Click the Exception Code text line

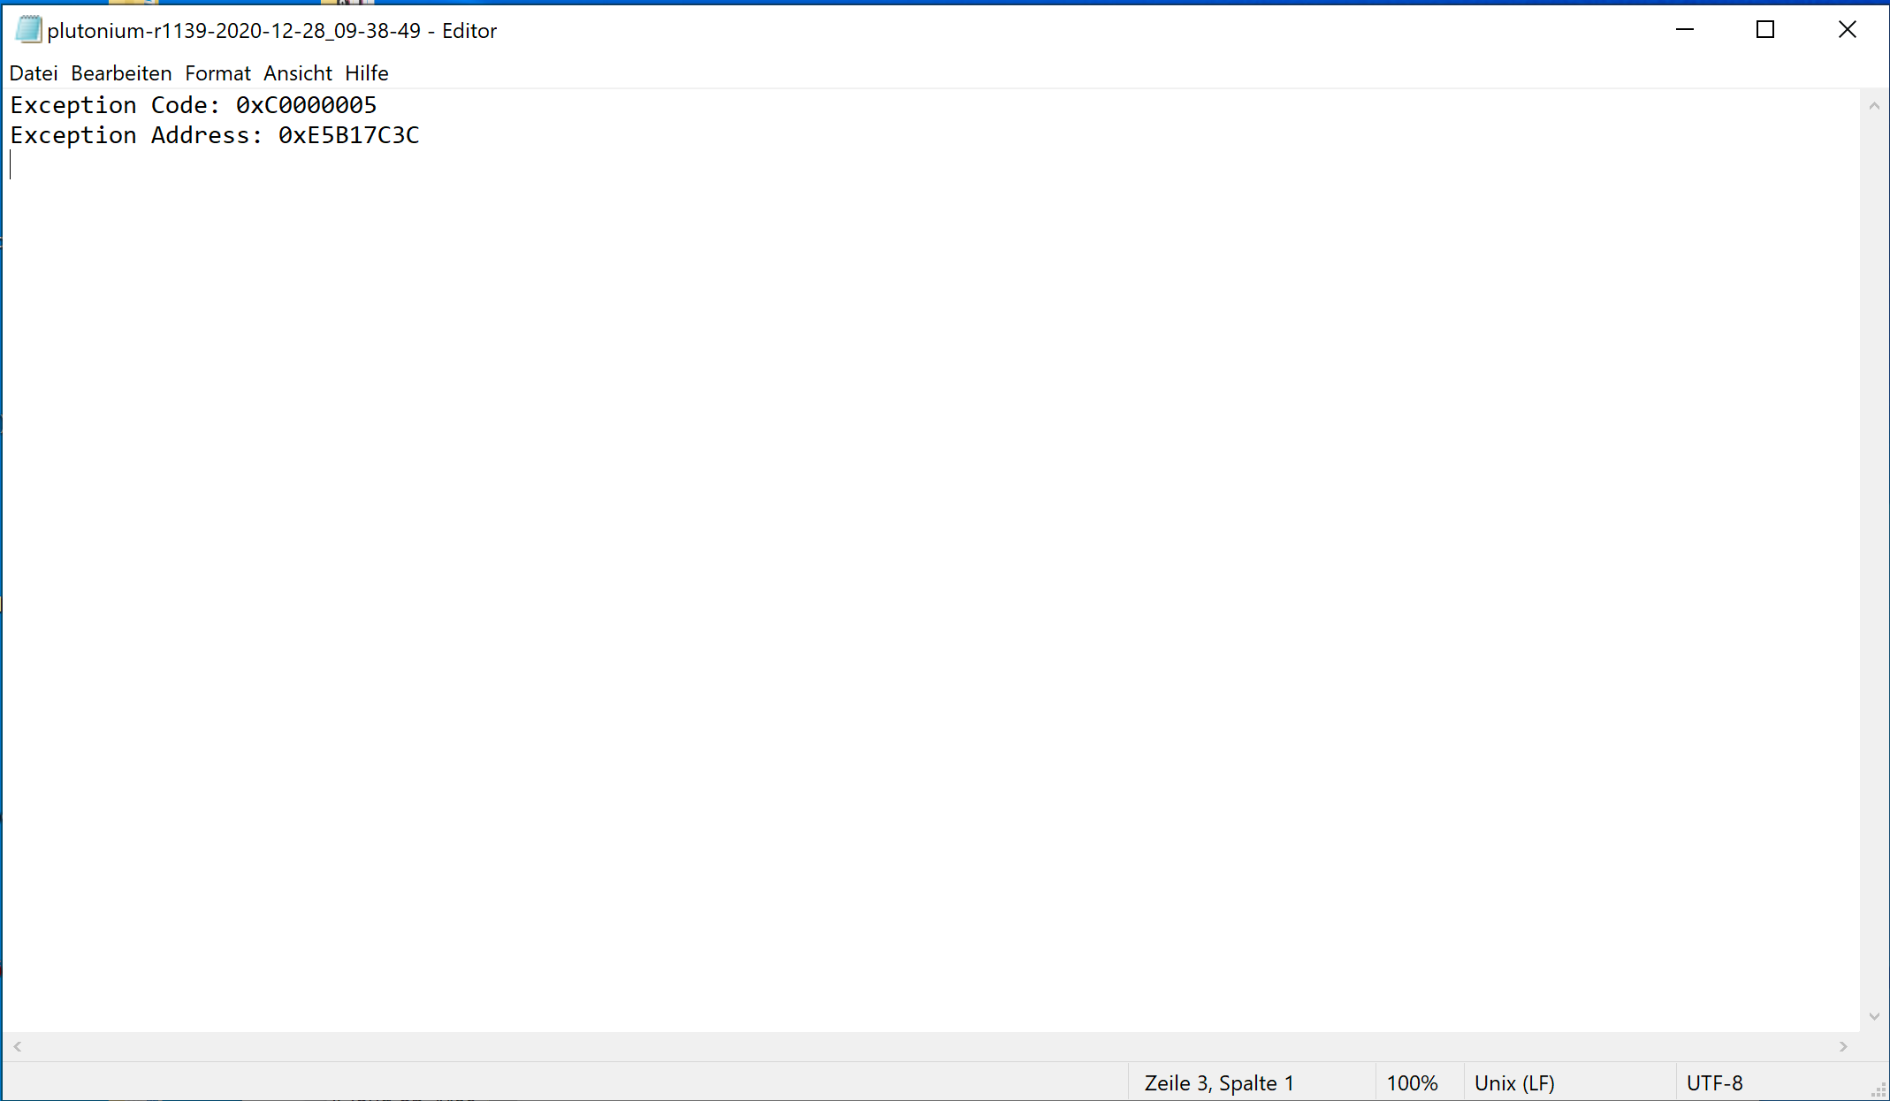coord(194,105)
